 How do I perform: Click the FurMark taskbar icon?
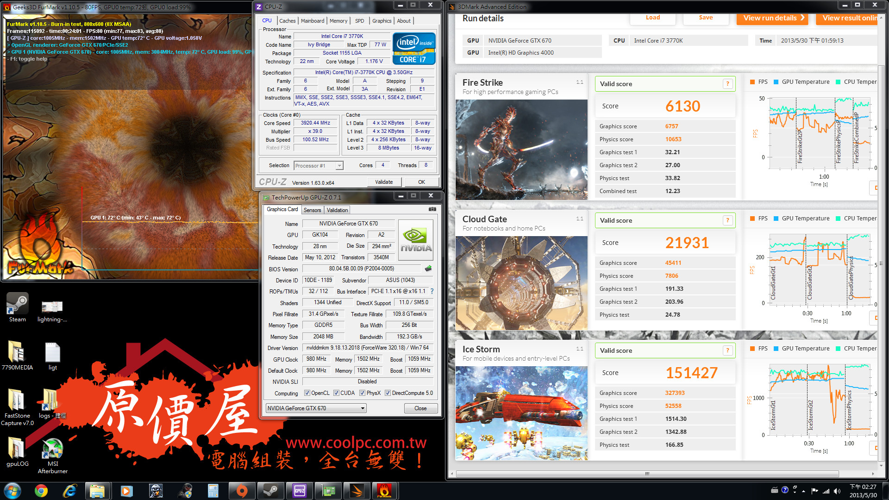(x=384, y=491)
